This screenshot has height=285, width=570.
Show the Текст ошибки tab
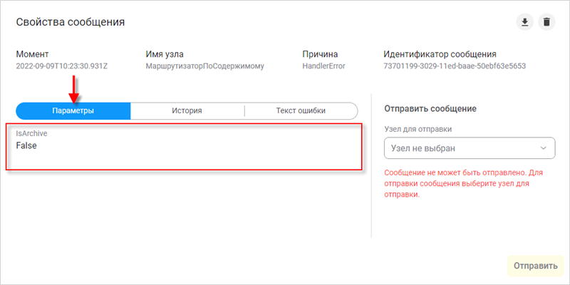click(301, 110)
